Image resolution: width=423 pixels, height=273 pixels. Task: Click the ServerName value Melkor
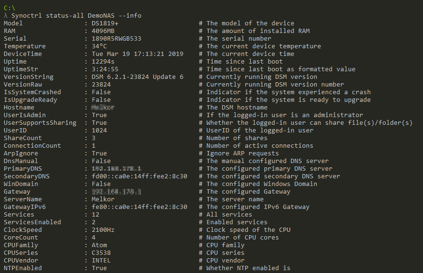103,199
